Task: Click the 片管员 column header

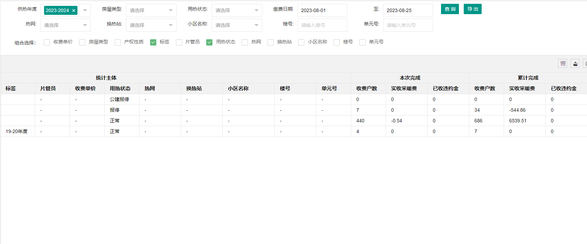Action: [52, 89]
